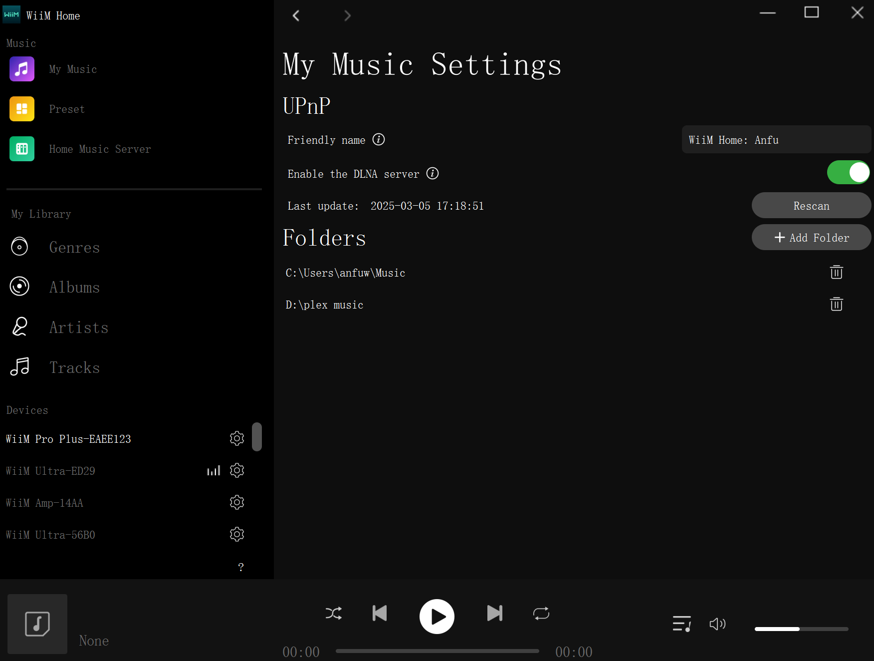874x661 pixels.
Task: Click the yellow Preset icon
Action: pyautogui.click(x=22, y=109)
